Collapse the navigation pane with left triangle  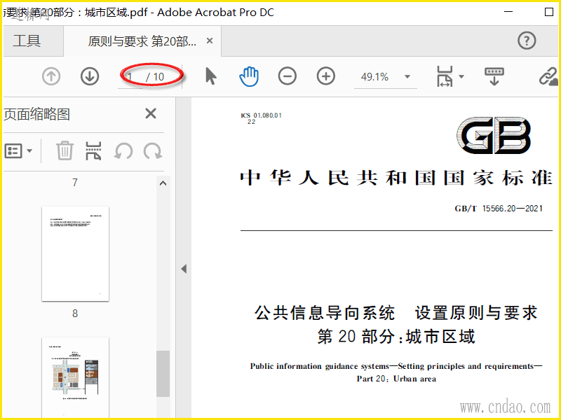(x=184, y=269)
